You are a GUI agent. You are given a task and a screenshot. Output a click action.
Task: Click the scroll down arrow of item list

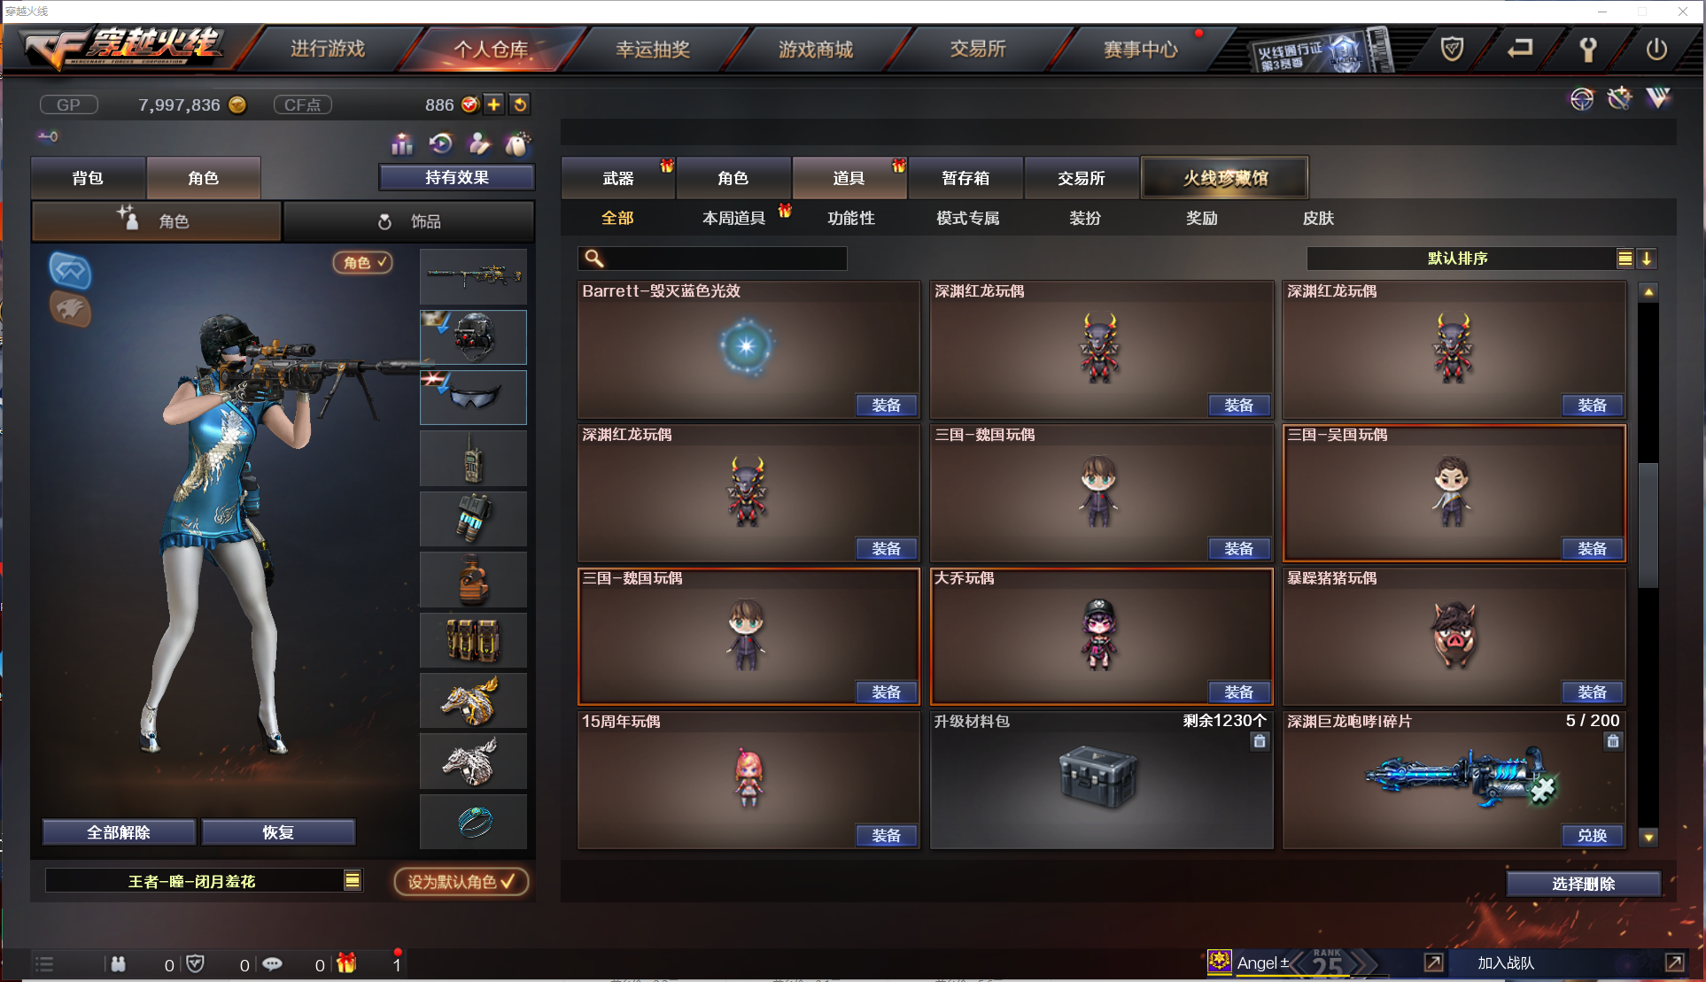click(1648, 836)
